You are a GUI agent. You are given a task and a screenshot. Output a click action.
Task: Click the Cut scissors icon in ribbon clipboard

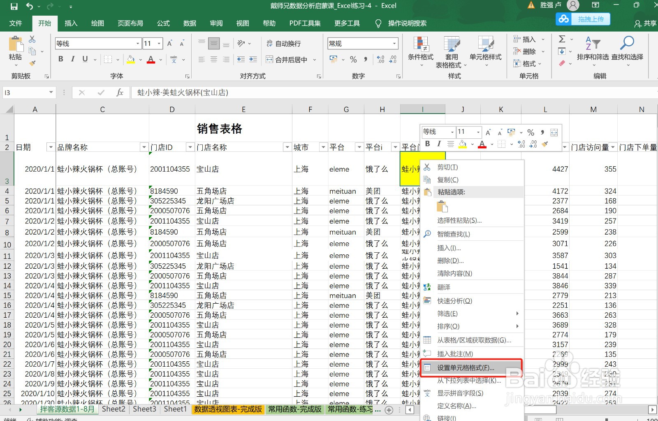(32, 39)
